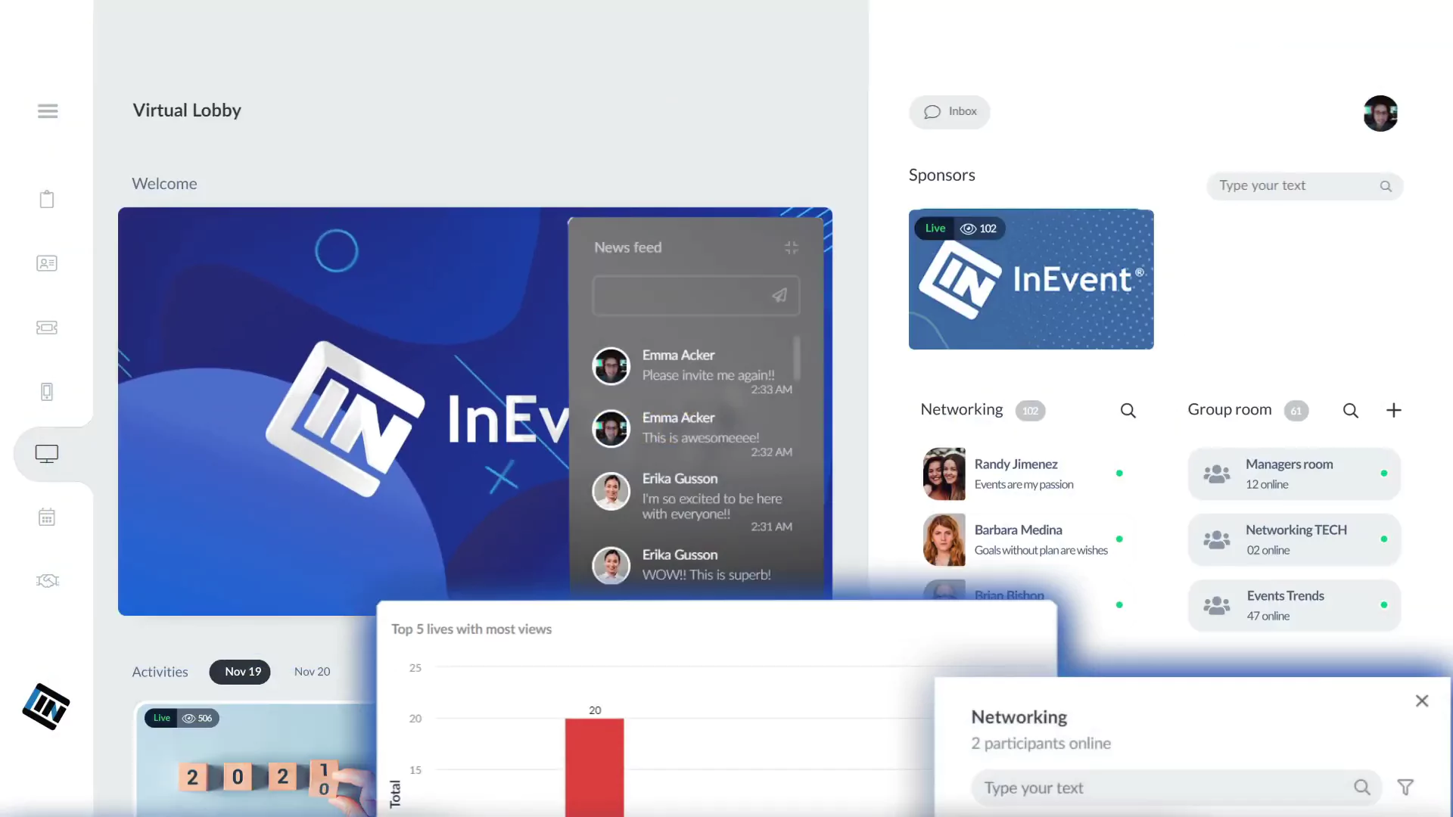Click the Networking popup search magnifier
The image size is (1453, 817).
tap(1362, 787)
